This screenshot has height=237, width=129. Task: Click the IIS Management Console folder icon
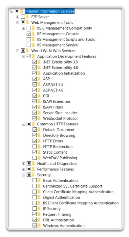pos(33,34)
